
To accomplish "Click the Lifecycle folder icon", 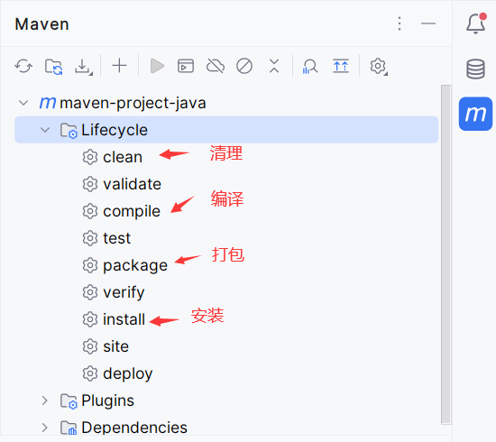I will point(69,131).
